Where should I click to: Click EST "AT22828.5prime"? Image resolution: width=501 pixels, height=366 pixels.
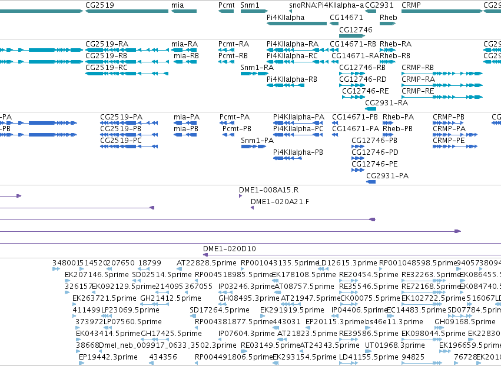coord(207,263)
